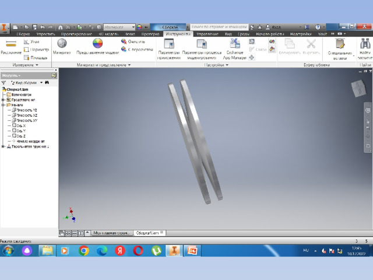Open the material selection combo box
This screenshot has height=280, width=373.
(119, 27)
